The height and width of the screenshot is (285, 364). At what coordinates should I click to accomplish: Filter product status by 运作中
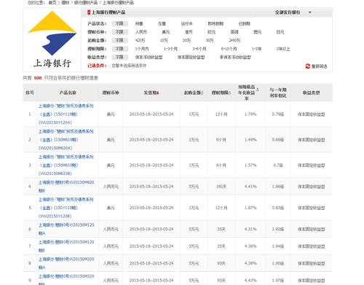[x=186, y=23]
